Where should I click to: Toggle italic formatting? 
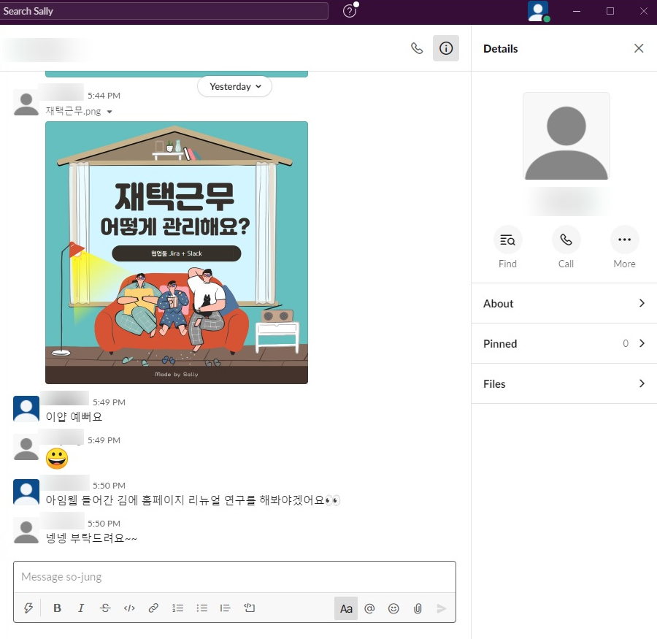click(x=81, y=608)
